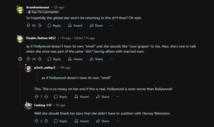This screenshot has width=214, height=127.
Task: Click Arandomtenant's avatar image
Action: tap(20, 10)
